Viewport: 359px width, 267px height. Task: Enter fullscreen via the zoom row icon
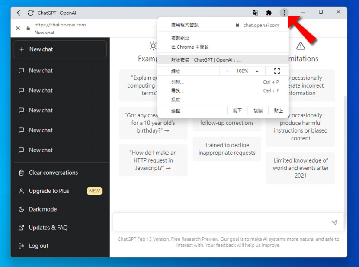tap(277, 71)
